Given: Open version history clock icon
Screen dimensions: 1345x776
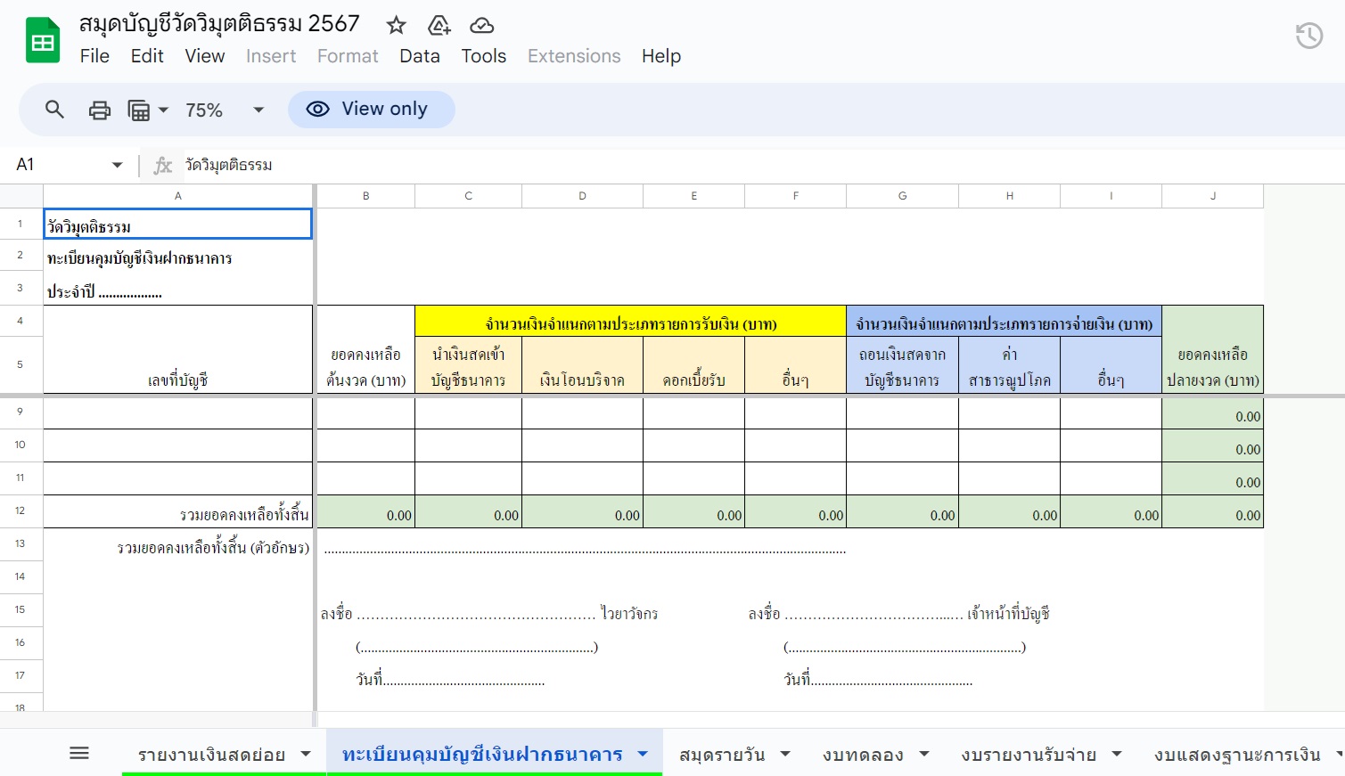Looking at the screenshot, I should click(1308, 36).
